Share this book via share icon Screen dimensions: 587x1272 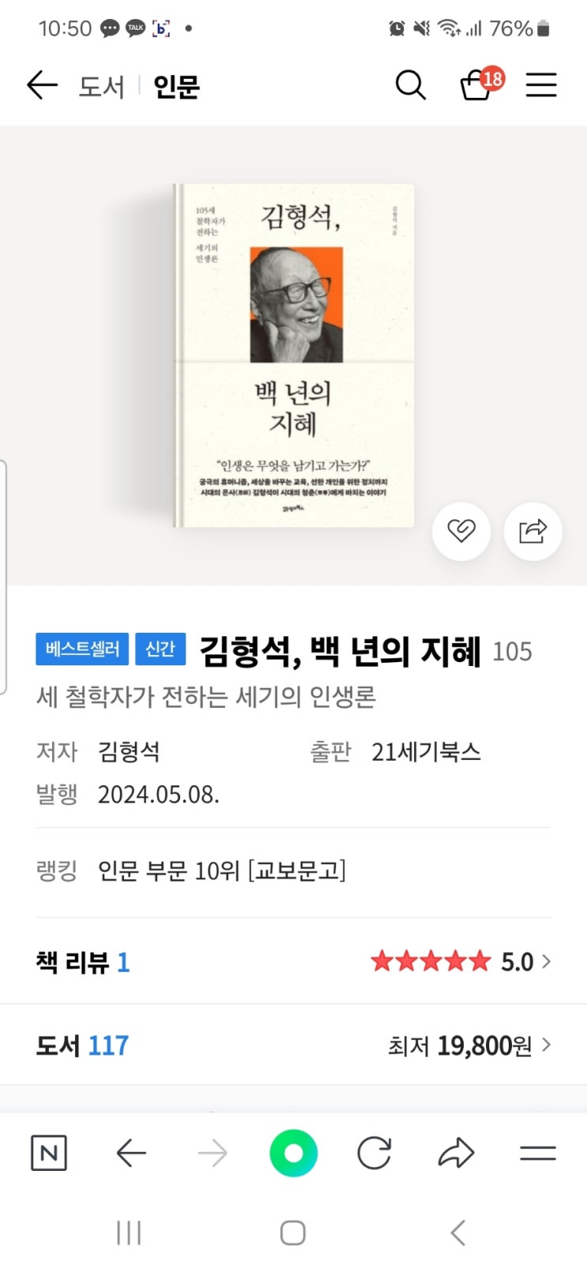[533, 531]
